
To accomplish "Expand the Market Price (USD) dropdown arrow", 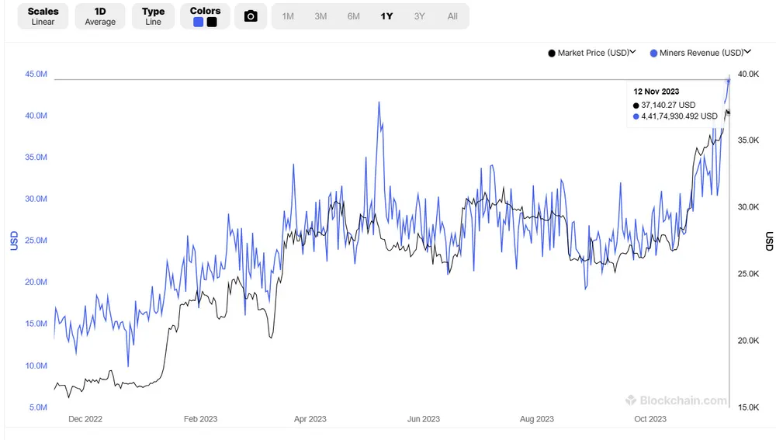I will tap(633, 52).
